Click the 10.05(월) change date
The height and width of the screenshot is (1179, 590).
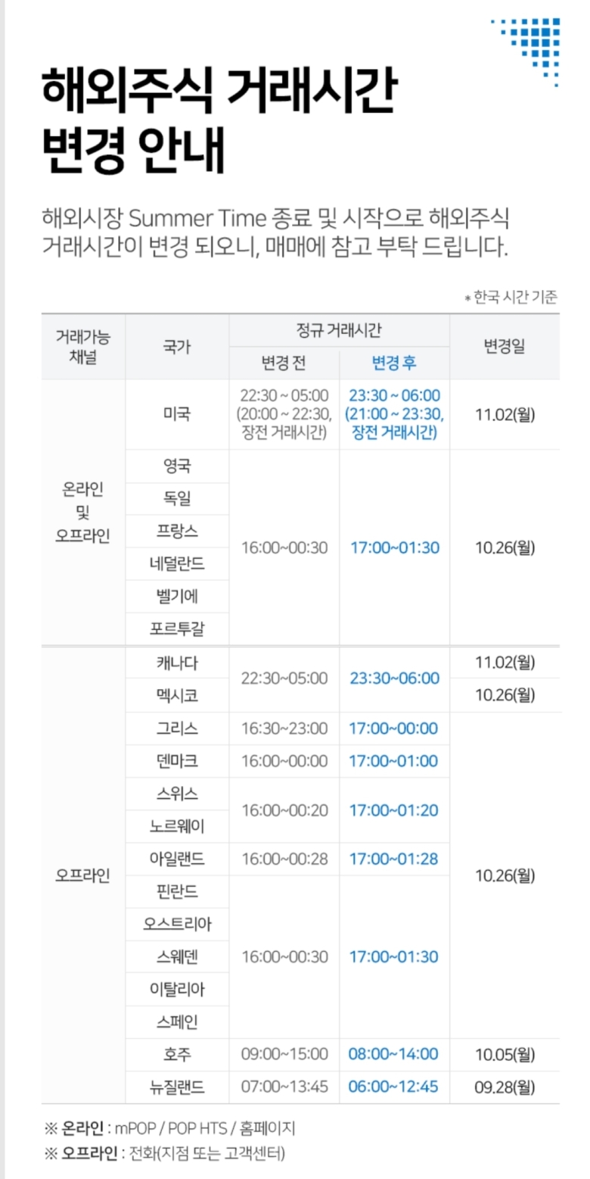click(505, 1053)
